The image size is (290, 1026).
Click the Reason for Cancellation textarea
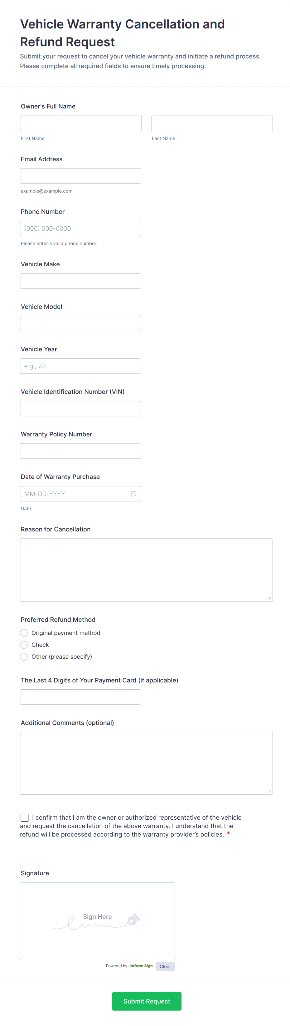[146, 570]
